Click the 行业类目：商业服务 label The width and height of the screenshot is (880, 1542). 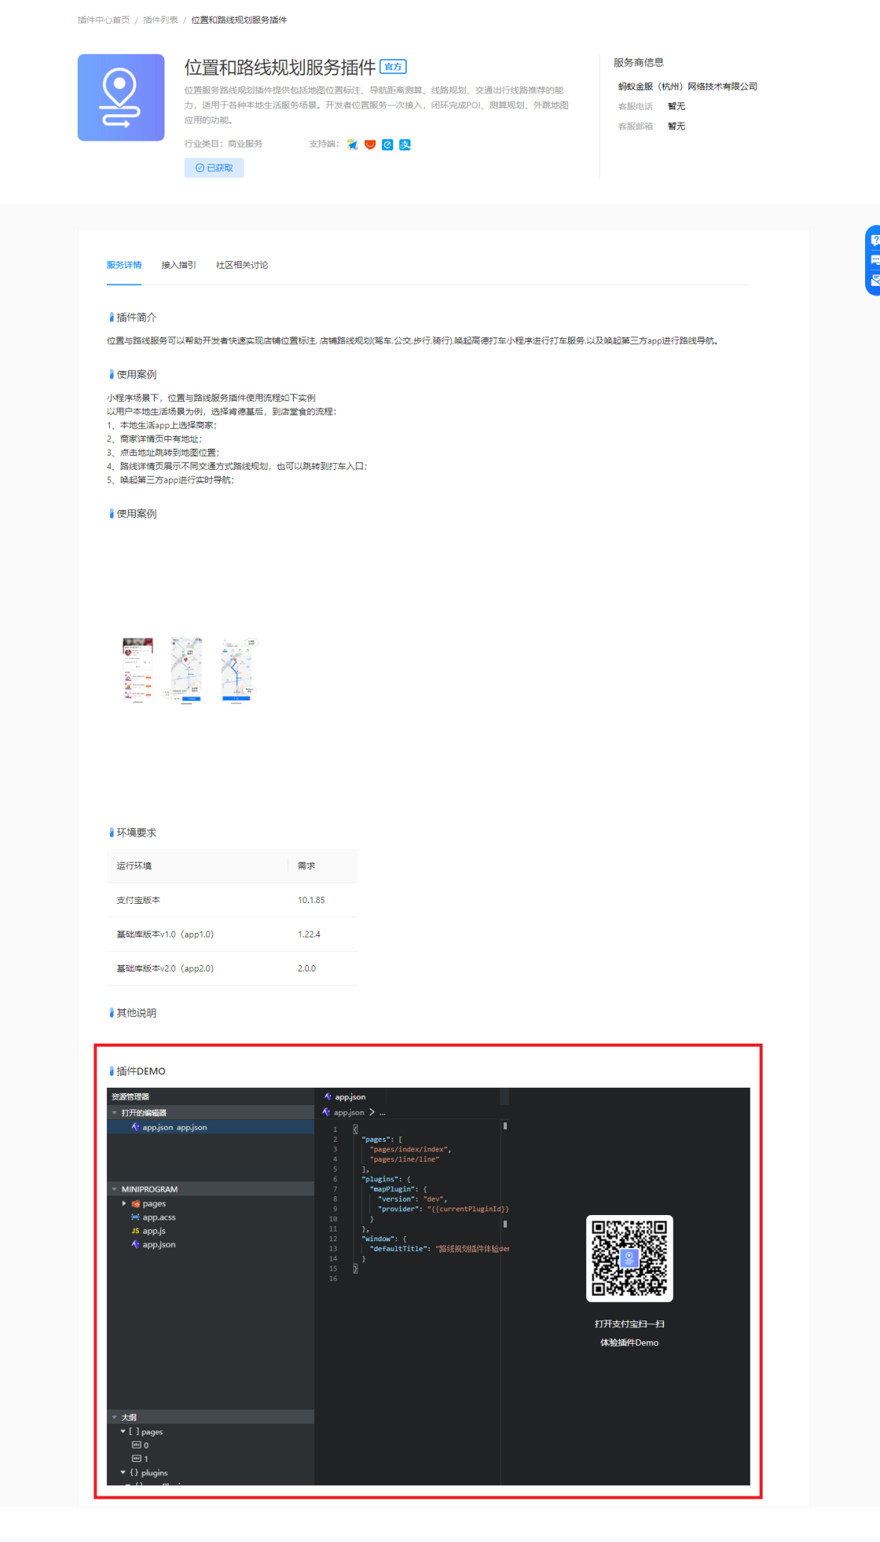pyautogui.click(x=224, y=144)
